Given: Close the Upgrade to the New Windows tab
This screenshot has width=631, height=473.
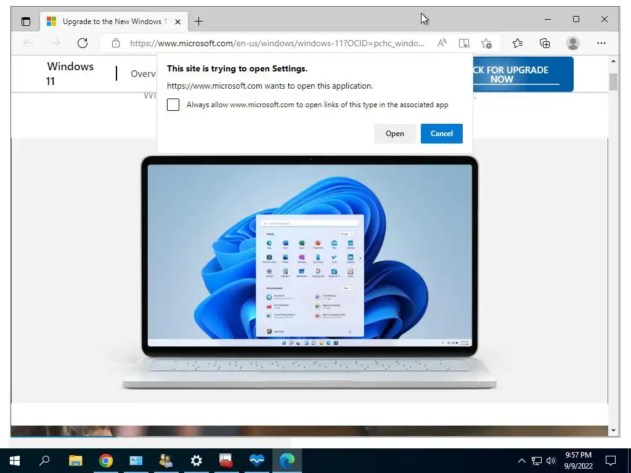Looking at the screenshot, I should [x=177, y=22].
